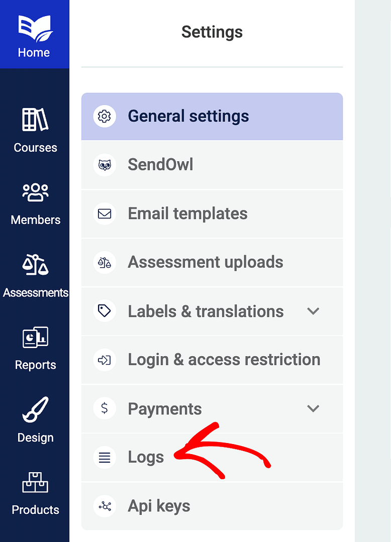The width and height of the screenshot is (391, 542).
Task: Open Assessment uploads settings
Action: (206, 262)
